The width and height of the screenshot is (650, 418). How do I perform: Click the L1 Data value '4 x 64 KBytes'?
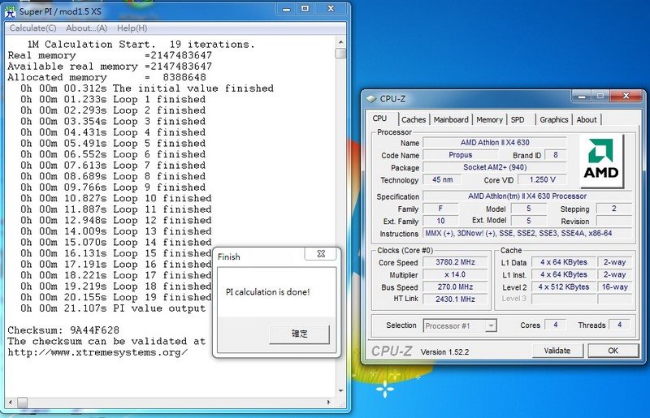tap(563, 262)
